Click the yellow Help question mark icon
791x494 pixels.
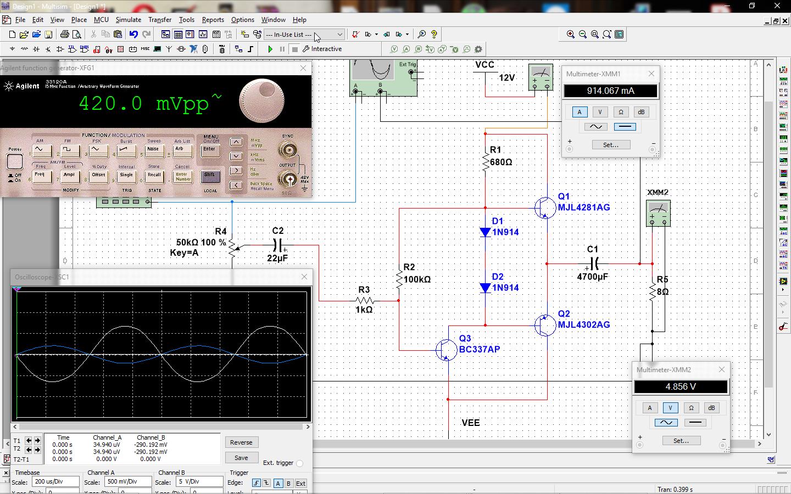tap(434, 34)
